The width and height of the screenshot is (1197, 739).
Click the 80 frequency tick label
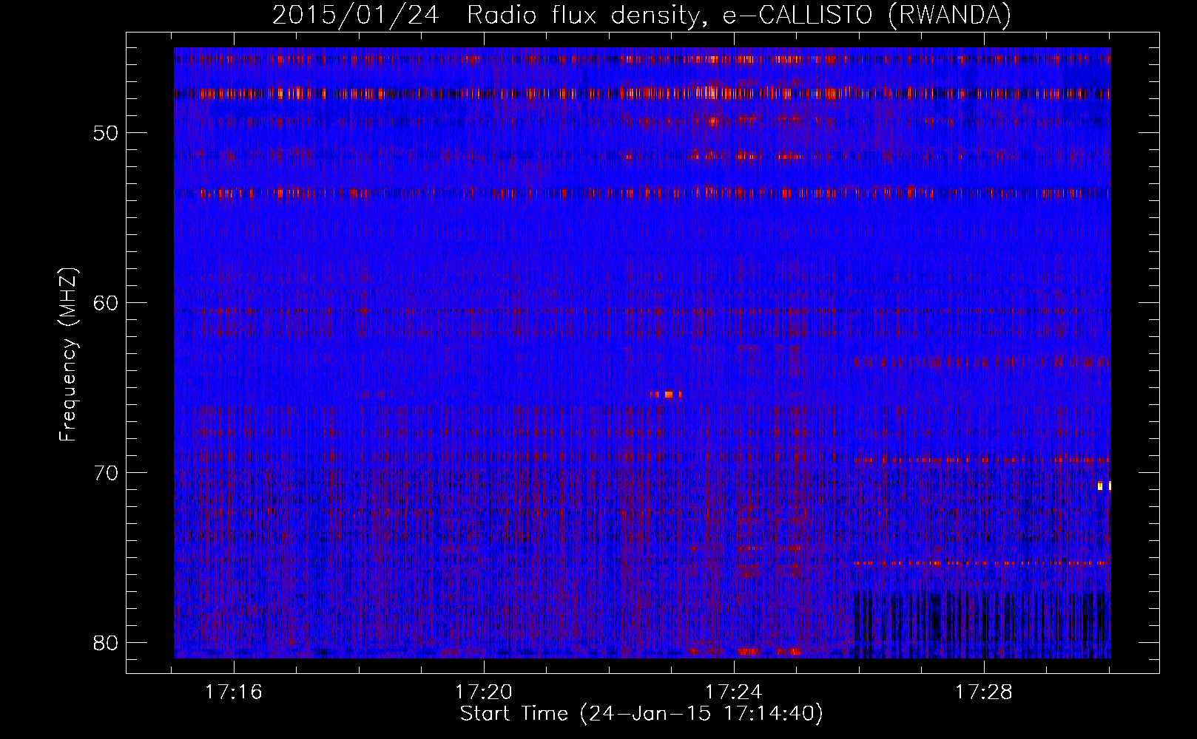tap(106, 642)
